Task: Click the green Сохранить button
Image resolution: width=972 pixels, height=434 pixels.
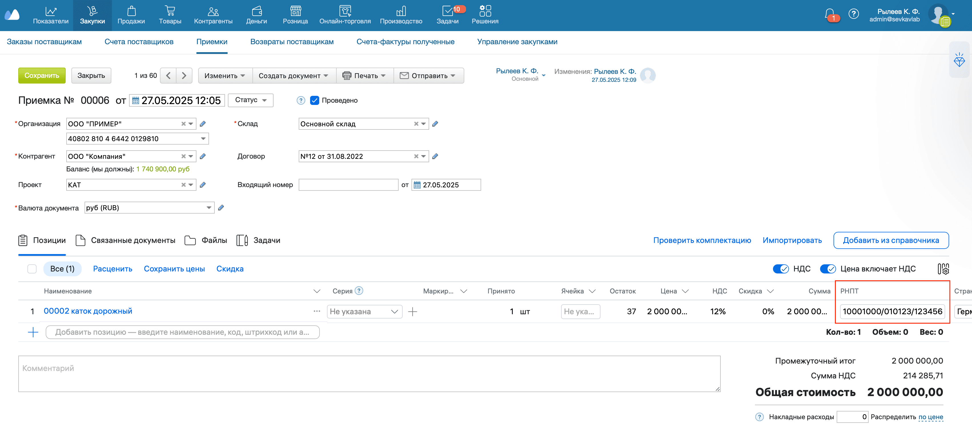Action: [x=41, y=76]
